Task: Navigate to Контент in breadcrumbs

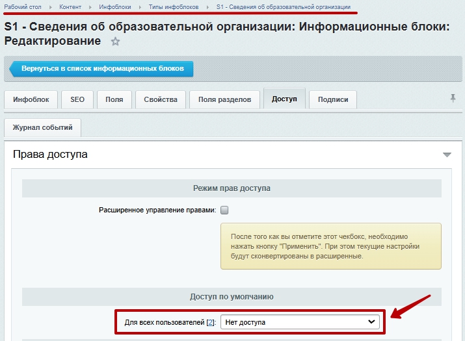Action: coord(71,6)
